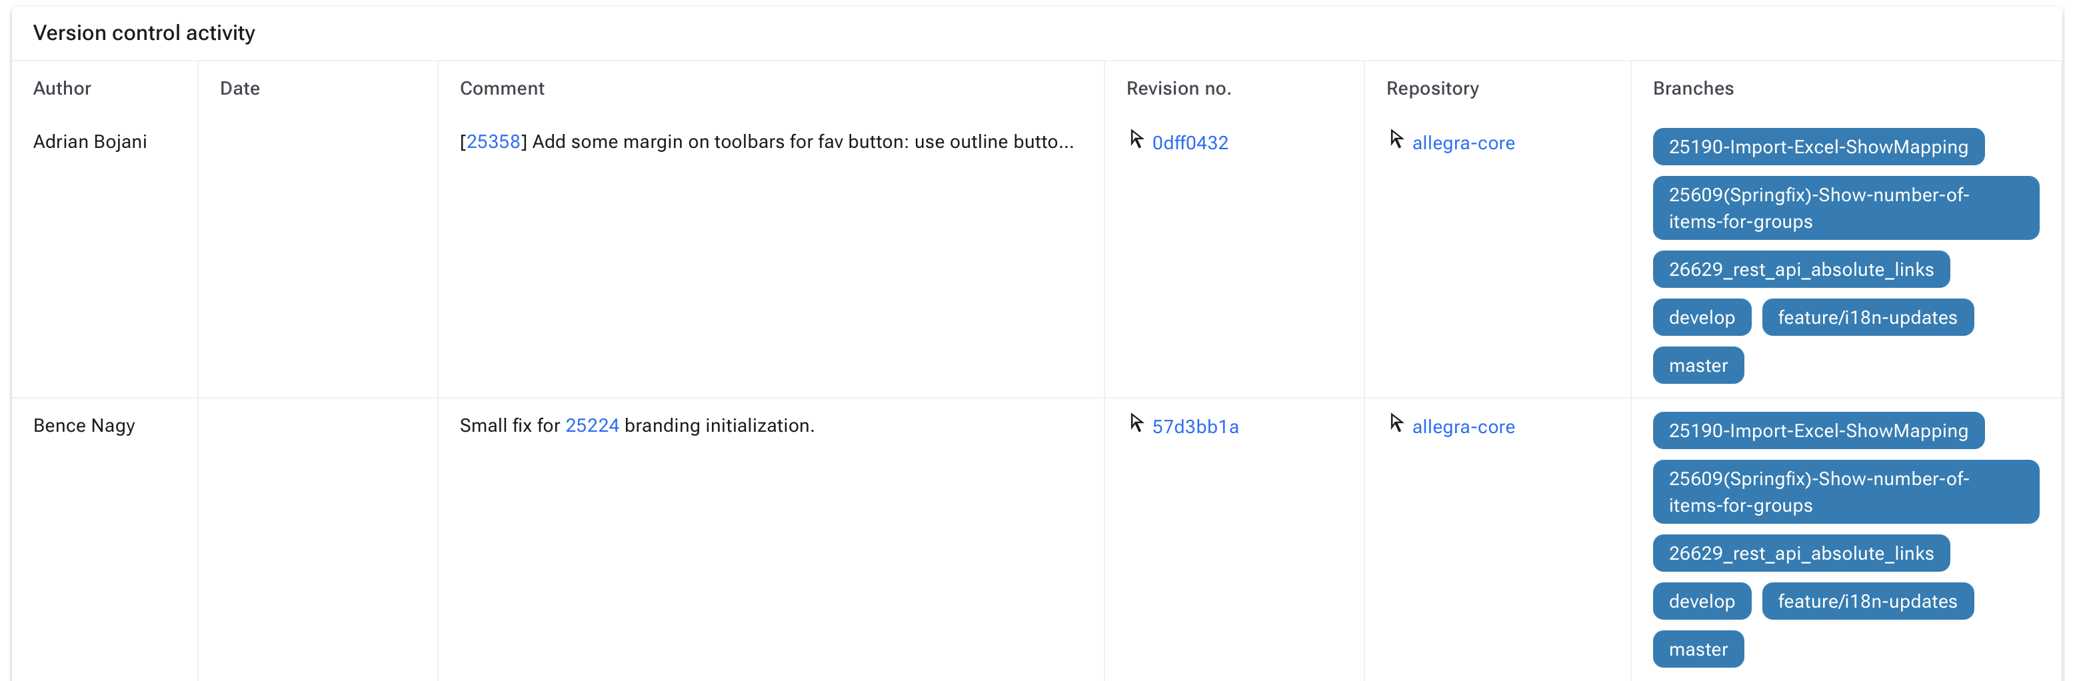Select the 26629_rest_api_absolute_links branch in Adrian's row

1801,269
